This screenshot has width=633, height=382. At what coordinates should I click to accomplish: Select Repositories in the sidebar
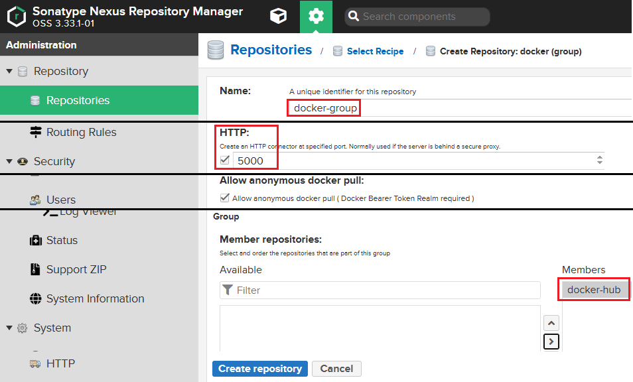coord(99,100)
